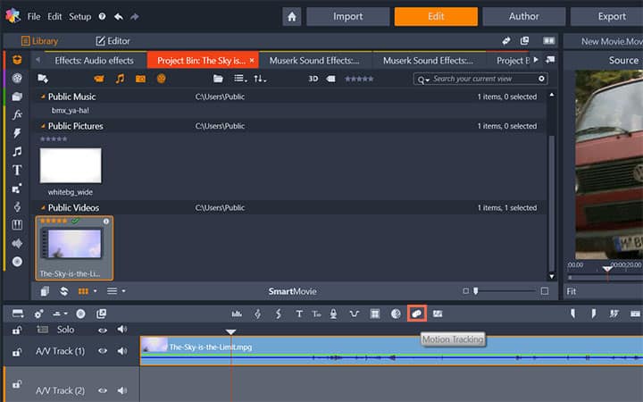
Task: Collapse the Public Videos group
Action: click(x=43, y=207)
